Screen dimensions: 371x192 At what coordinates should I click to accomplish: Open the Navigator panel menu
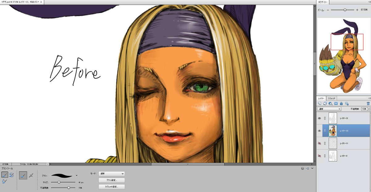(369, 2)
